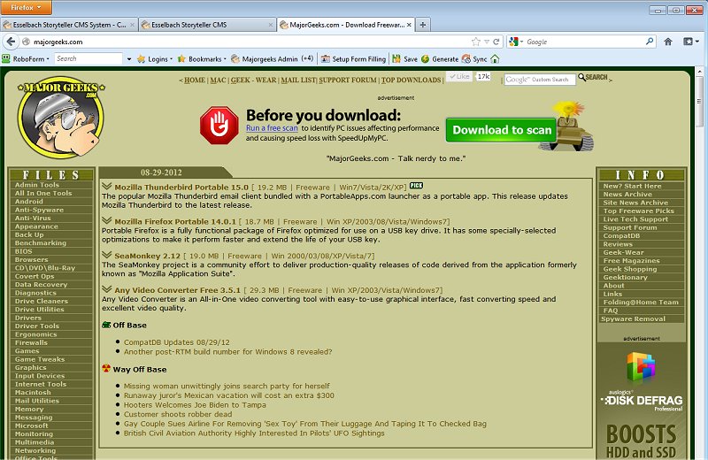Image resolution: width=708 pixels, height=460 pixels.
Task: Open a new tab with the plus button
Action: click(x=423, y=25)
